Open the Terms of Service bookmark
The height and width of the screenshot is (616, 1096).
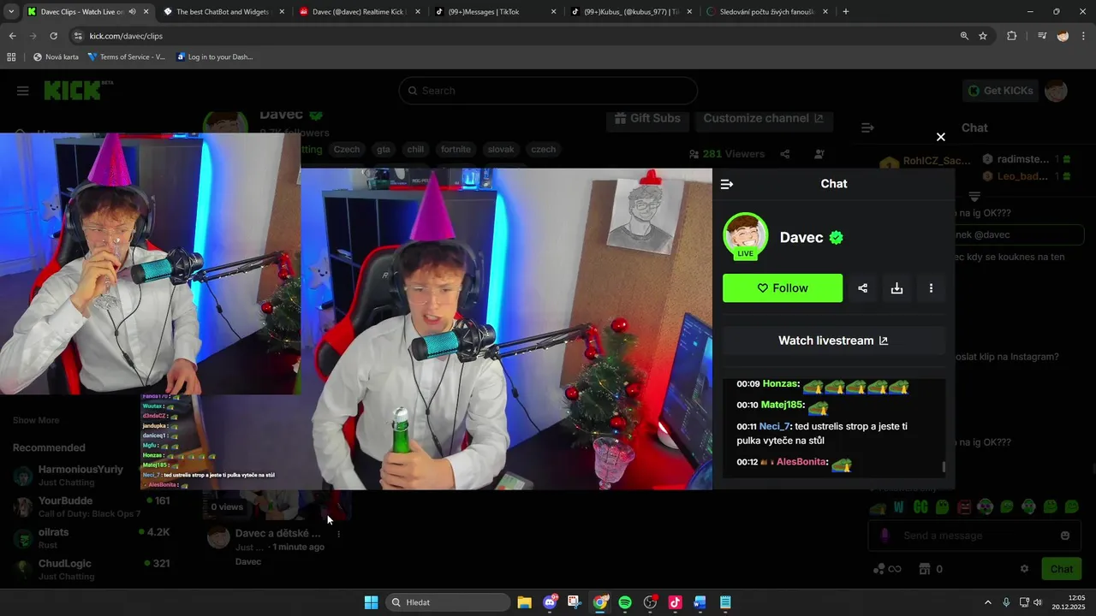pyautogui.click(x=127, y=57)
